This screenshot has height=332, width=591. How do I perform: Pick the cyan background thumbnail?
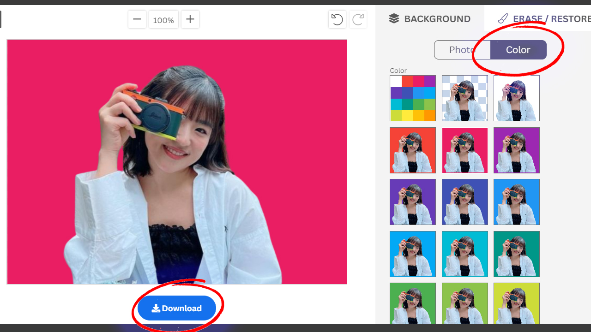(x=464, y=254)
